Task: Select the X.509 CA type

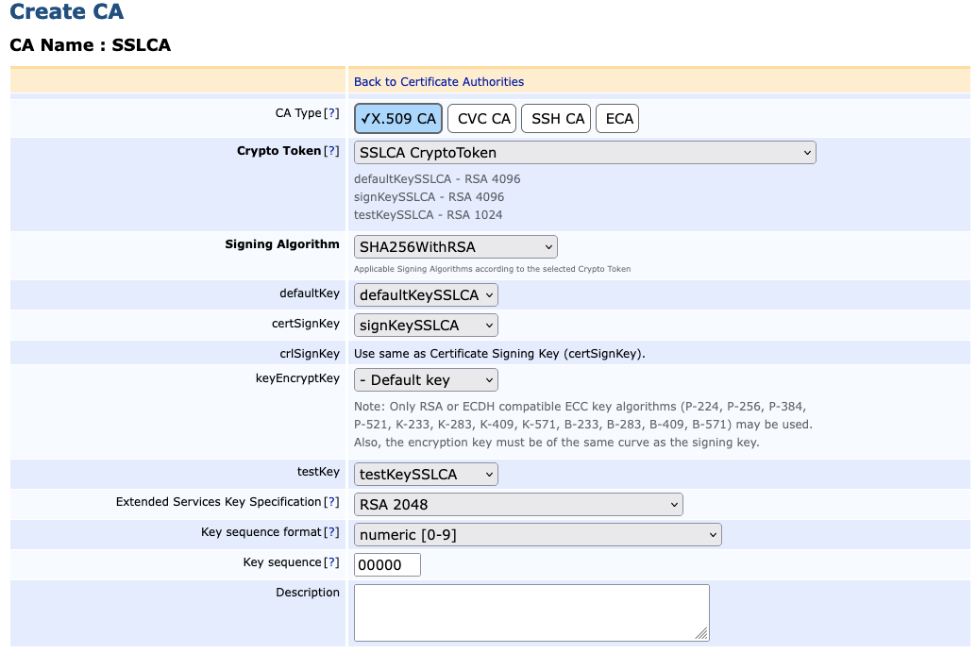Action: tap(398, 119)
